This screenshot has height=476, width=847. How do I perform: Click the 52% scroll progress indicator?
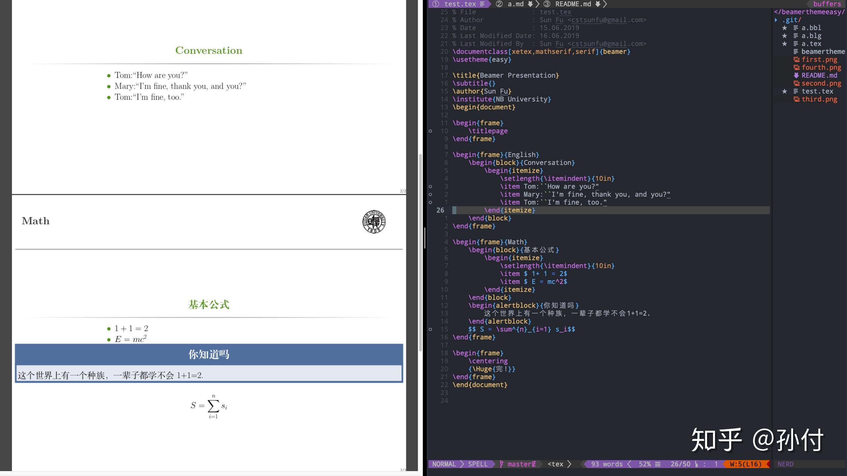pyautogui.click(x=645, y=464)
